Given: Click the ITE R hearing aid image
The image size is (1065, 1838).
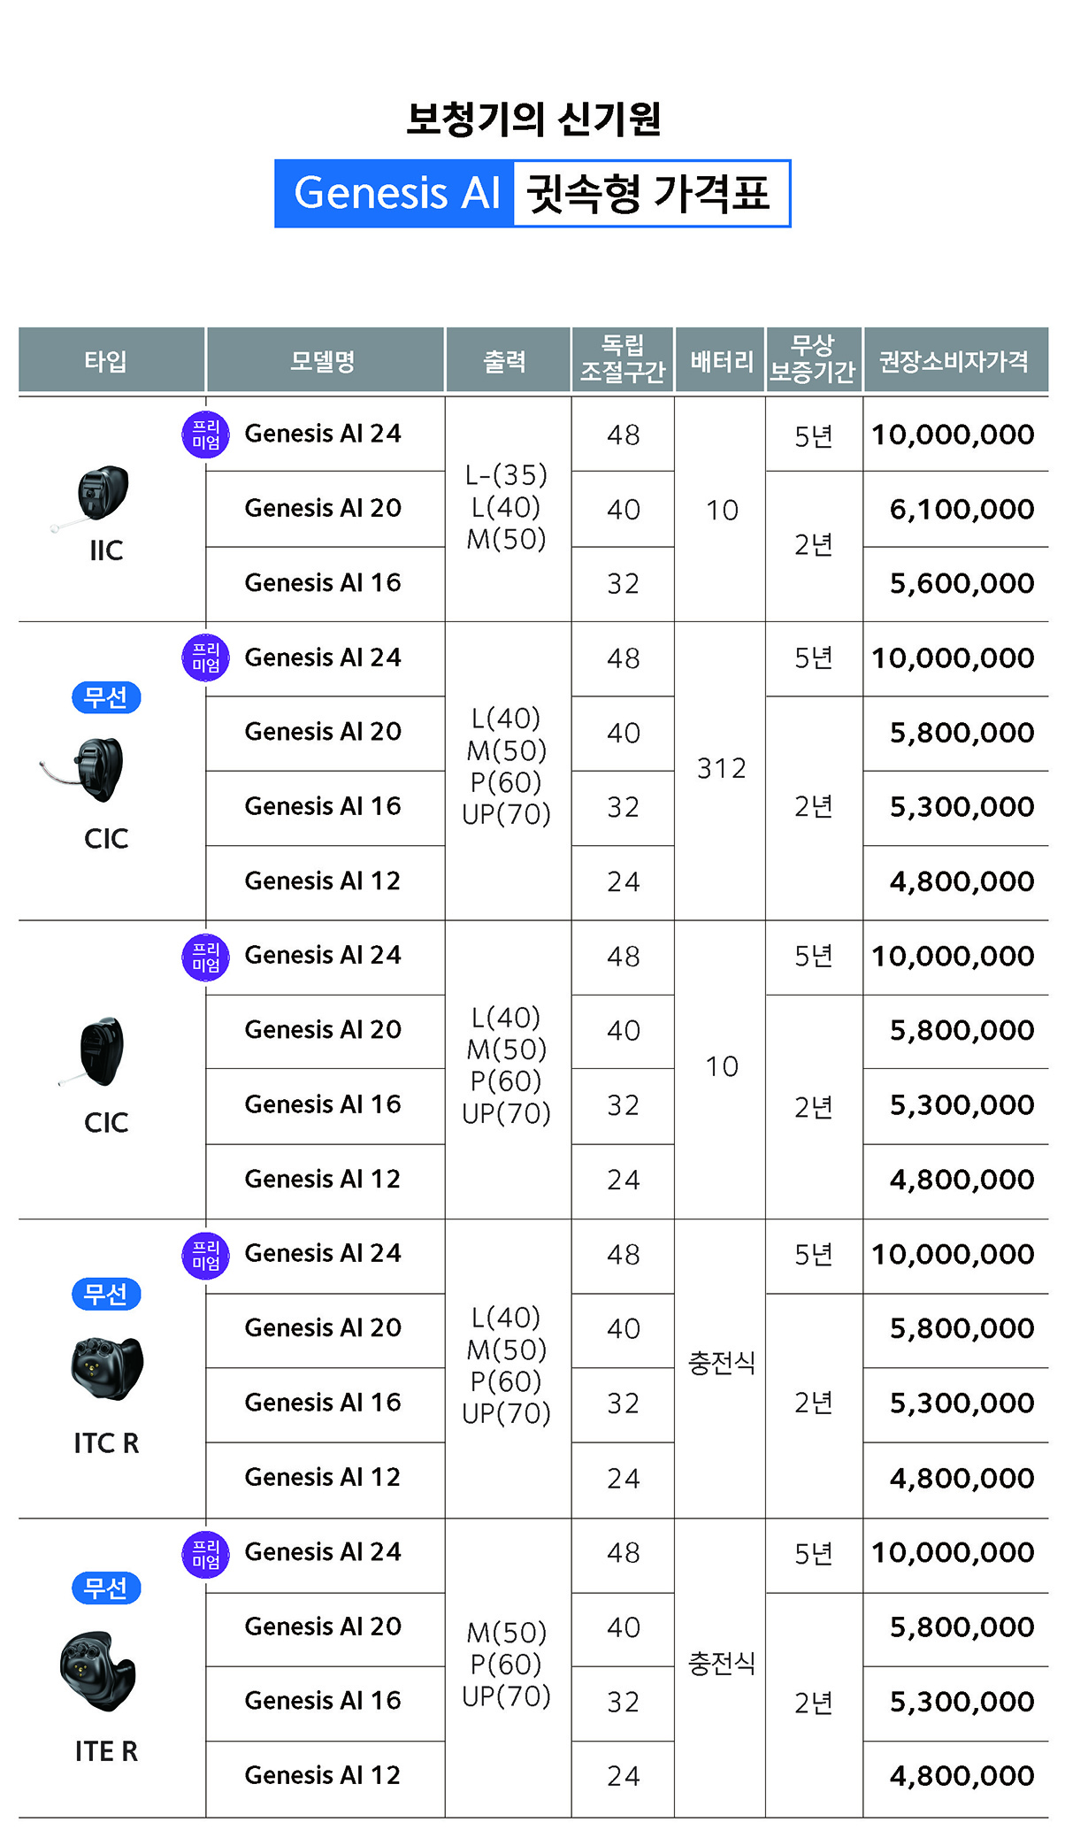Looking at the screenshot, I should [98, 1670].
